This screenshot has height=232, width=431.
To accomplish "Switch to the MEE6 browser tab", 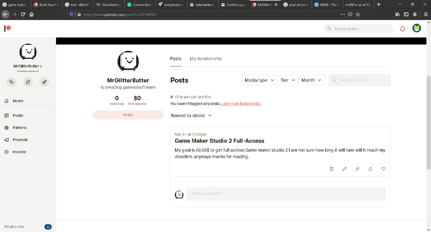I will tap(327, 5).
